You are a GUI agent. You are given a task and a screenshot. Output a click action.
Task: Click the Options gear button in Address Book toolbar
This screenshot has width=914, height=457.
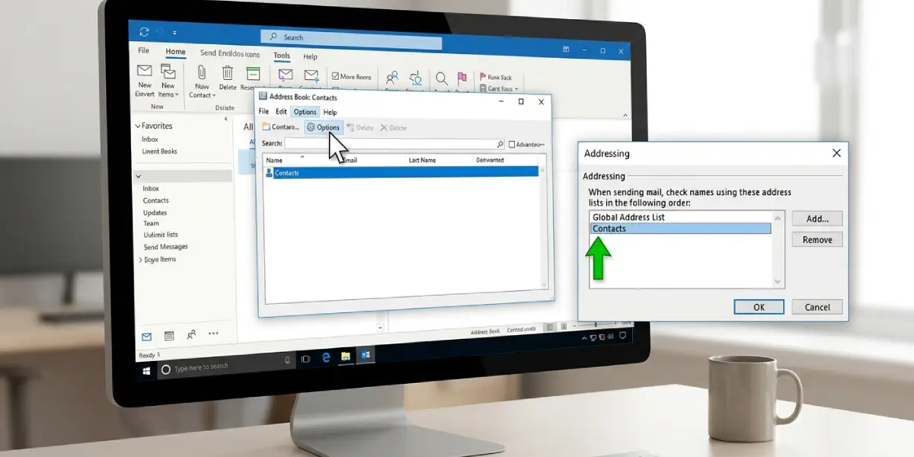tap(323, 127)
